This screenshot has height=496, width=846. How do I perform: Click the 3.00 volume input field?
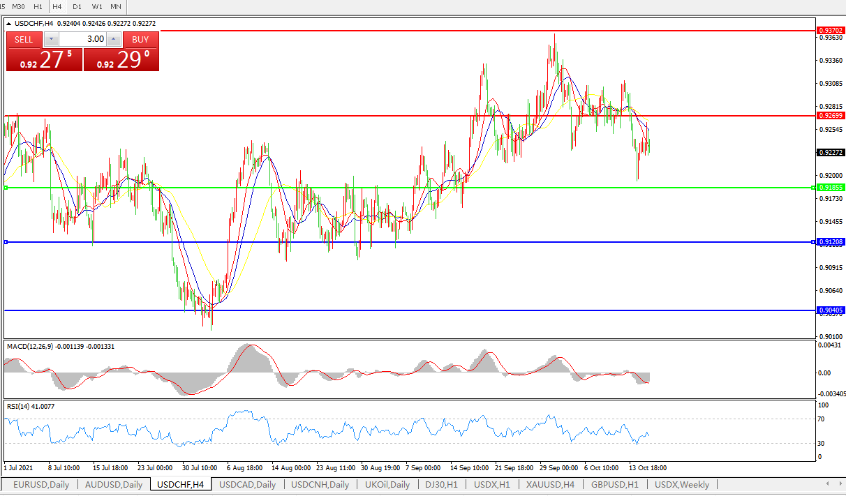click(82, 39)
